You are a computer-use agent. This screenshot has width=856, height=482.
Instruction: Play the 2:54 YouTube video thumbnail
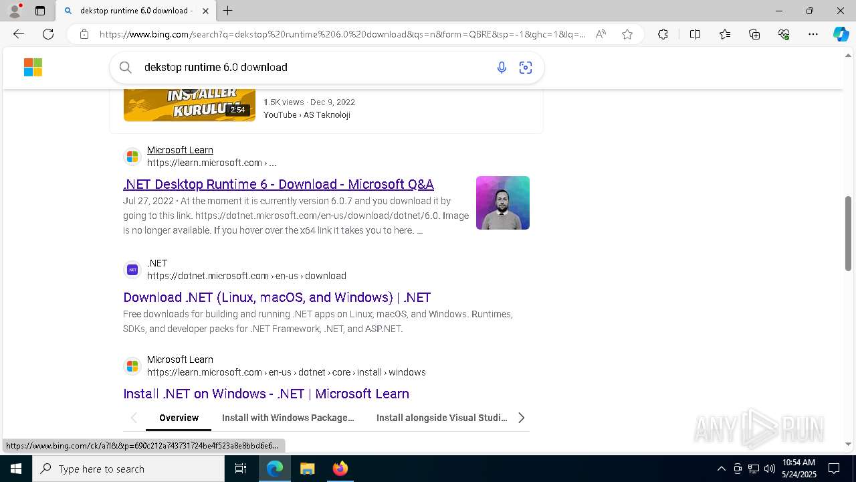(x=189, y=104)
